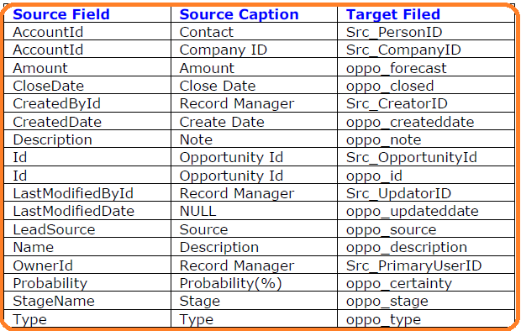Select the Company ID caption cell
Screen dimensions: 521x331
254,50
